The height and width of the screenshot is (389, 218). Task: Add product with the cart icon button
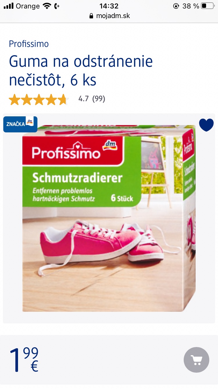(196, 360)
